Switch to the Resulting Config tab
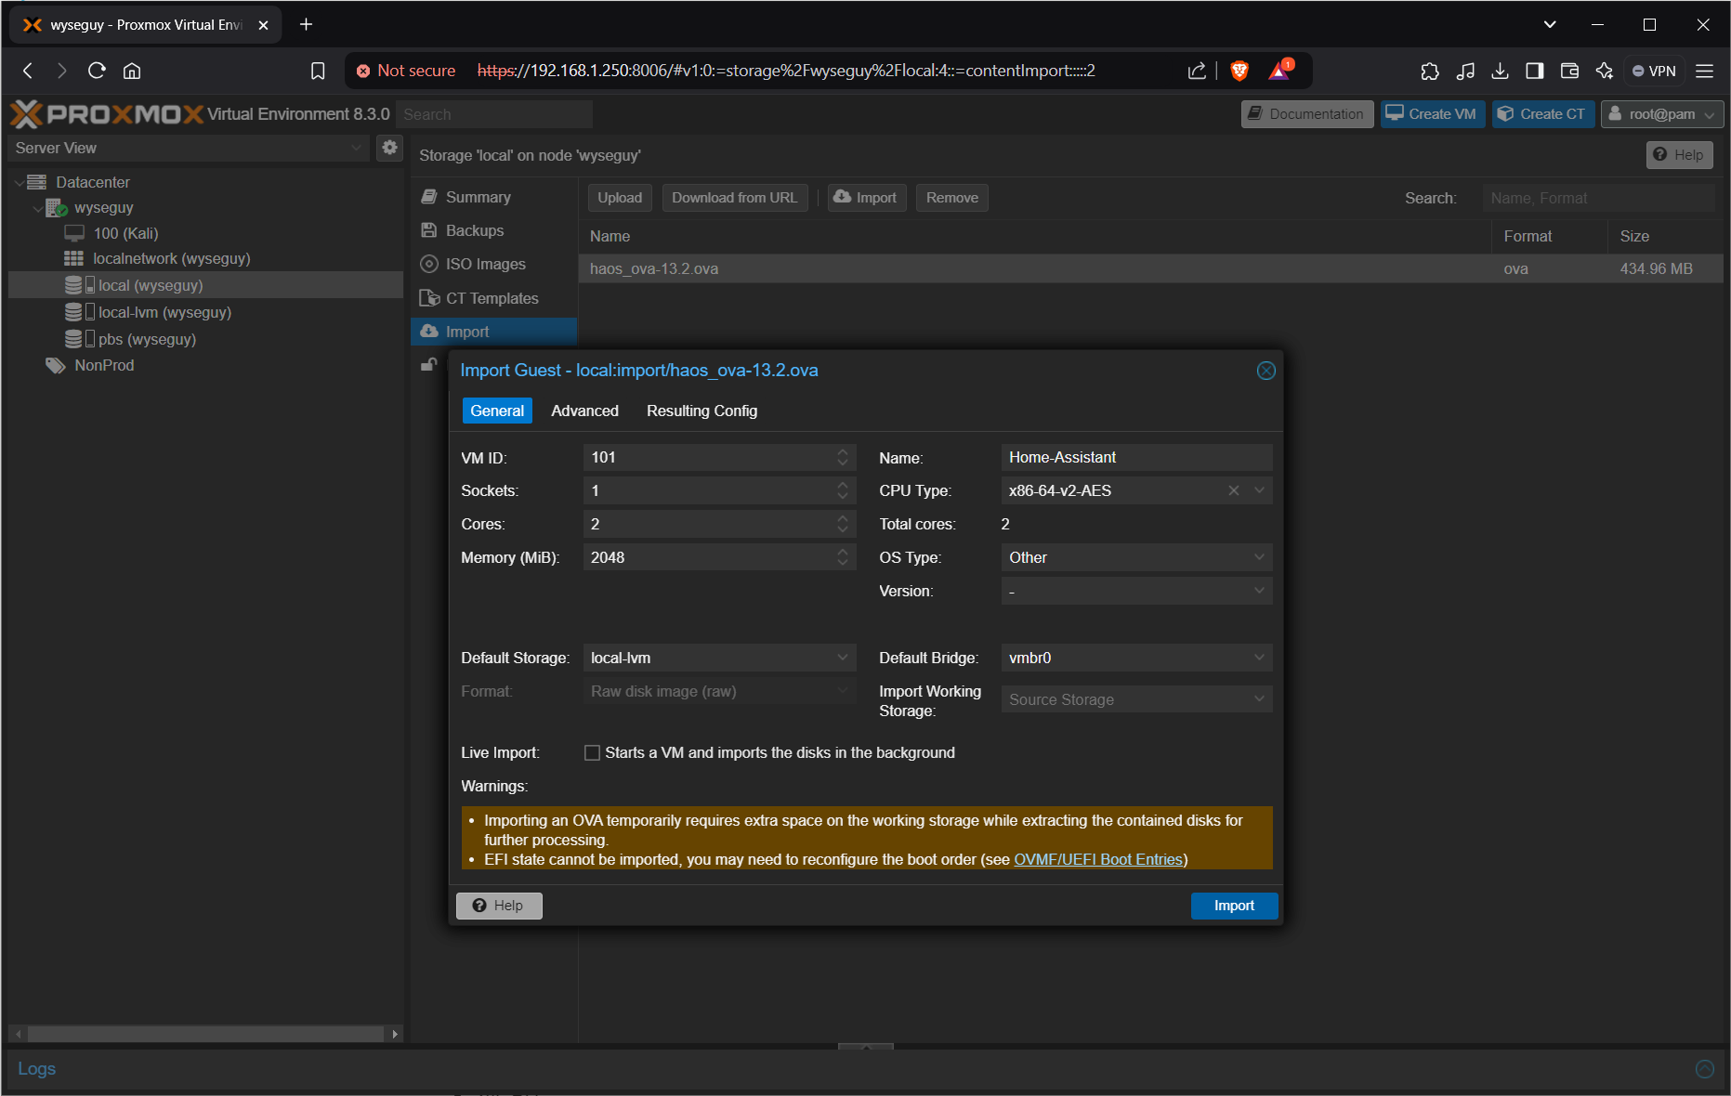The height and width of the screenshot is (1096, 1731). [702, 411]
